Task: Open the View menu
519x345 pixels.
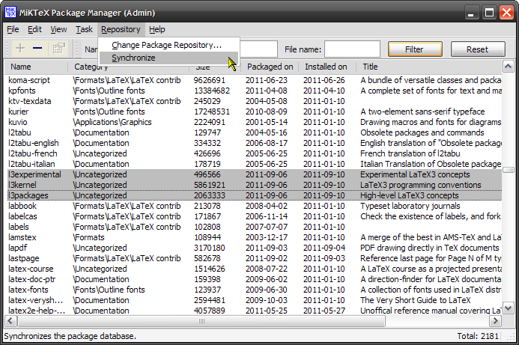Action: point(58,29)
